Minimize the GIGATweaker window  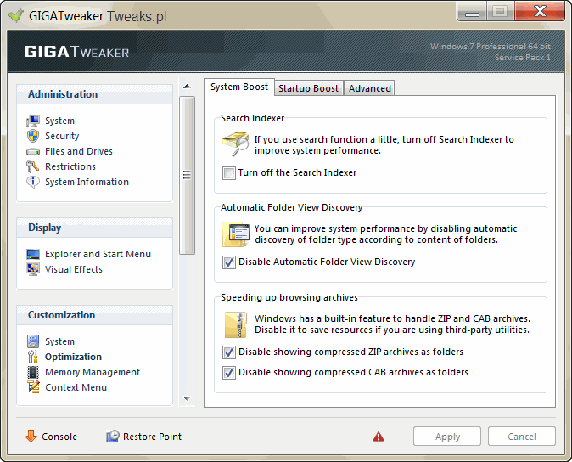click(472, 13)
